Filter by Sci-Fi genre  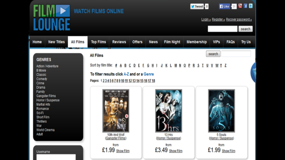[40, 113]
